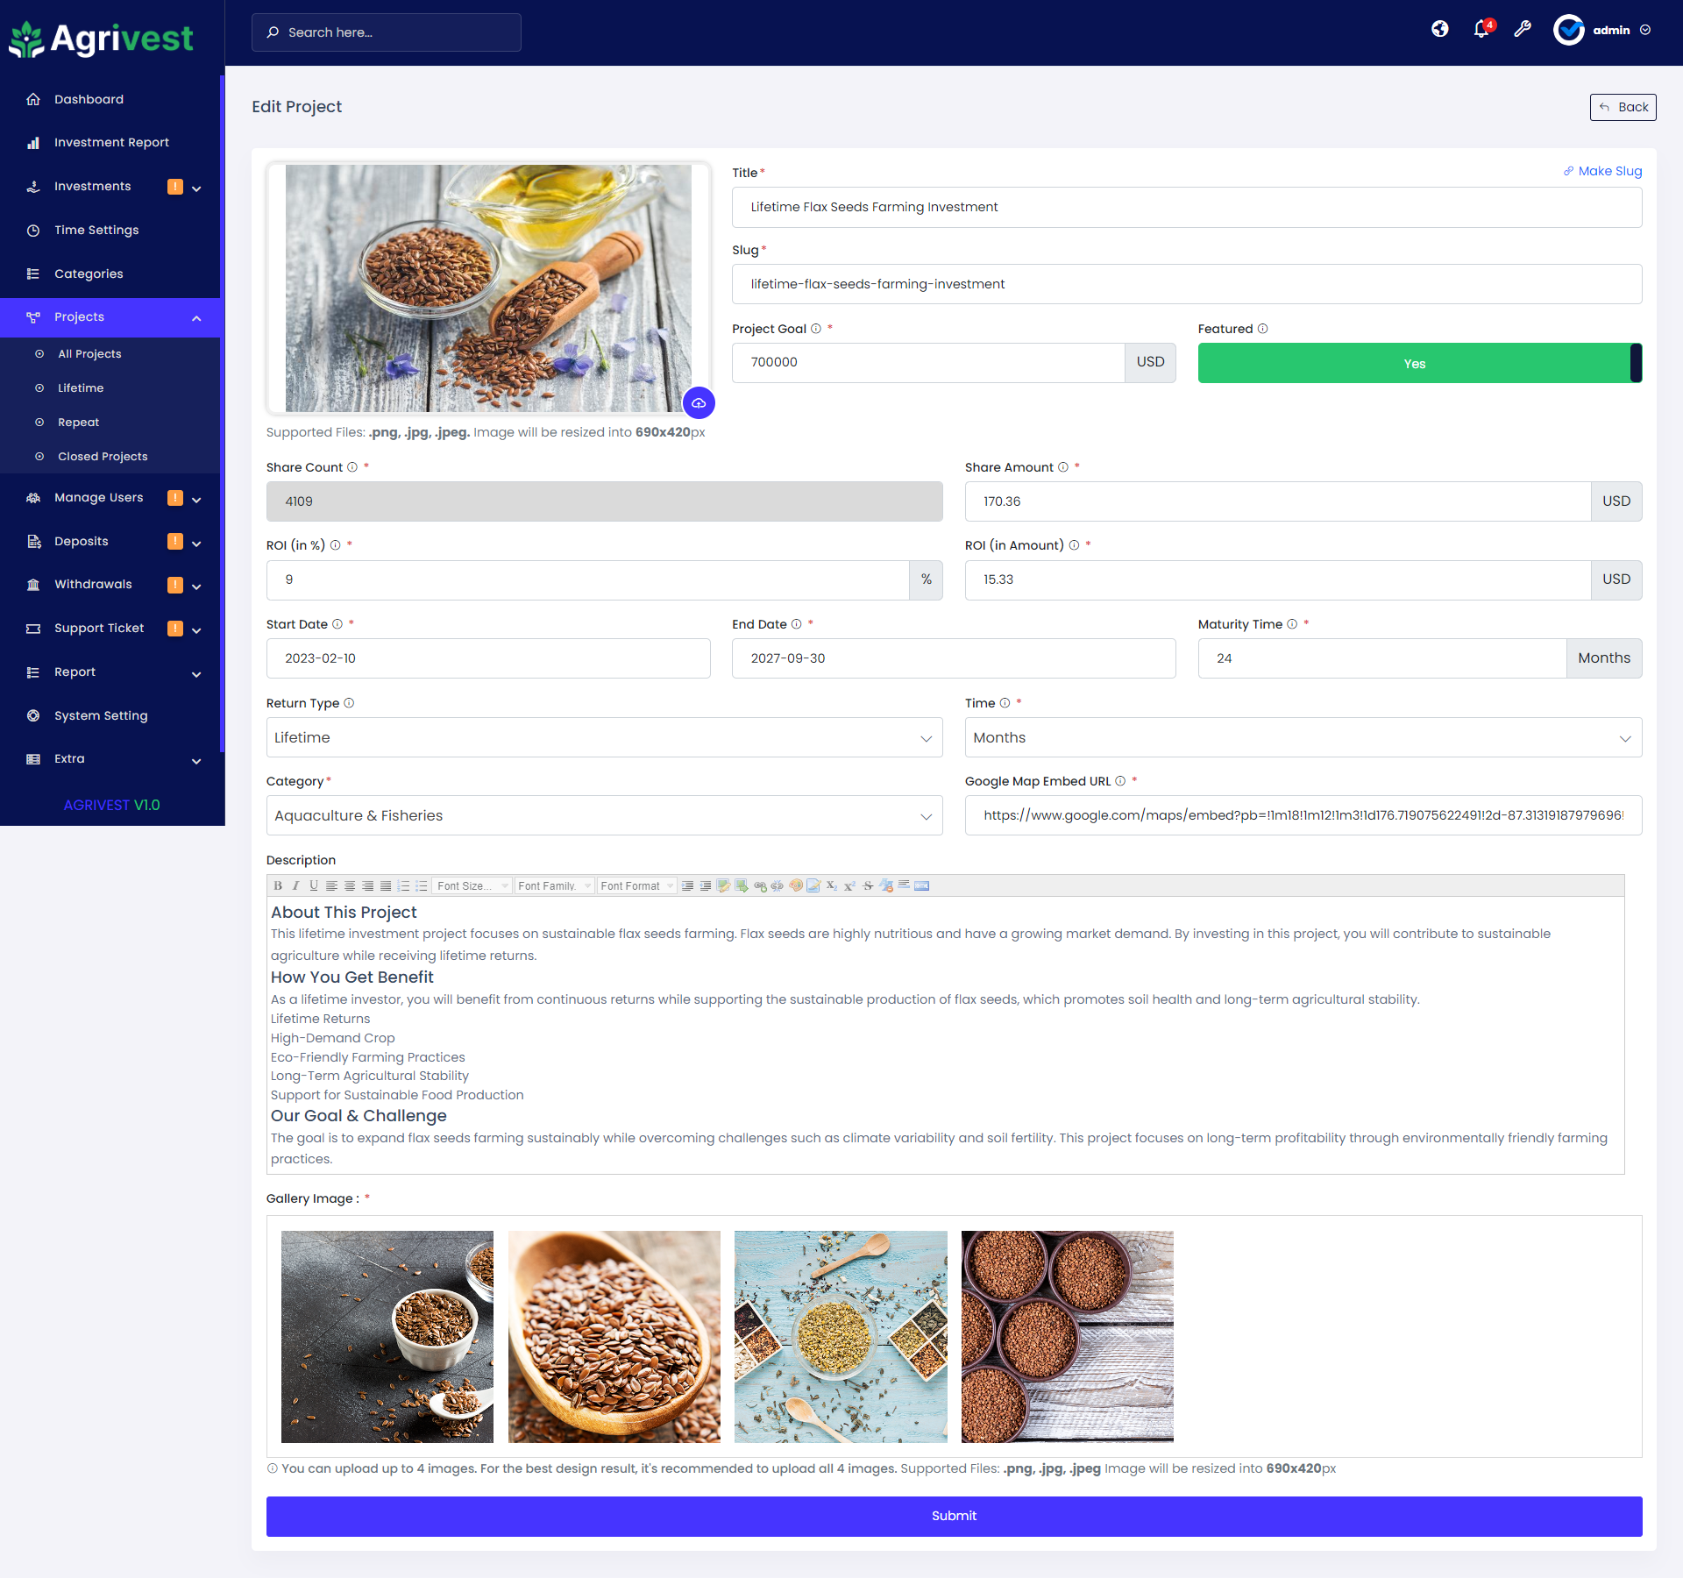This screenshot has width=1683, height=1578.
Task: Click the Start Date input field
Action: point(488,658)
